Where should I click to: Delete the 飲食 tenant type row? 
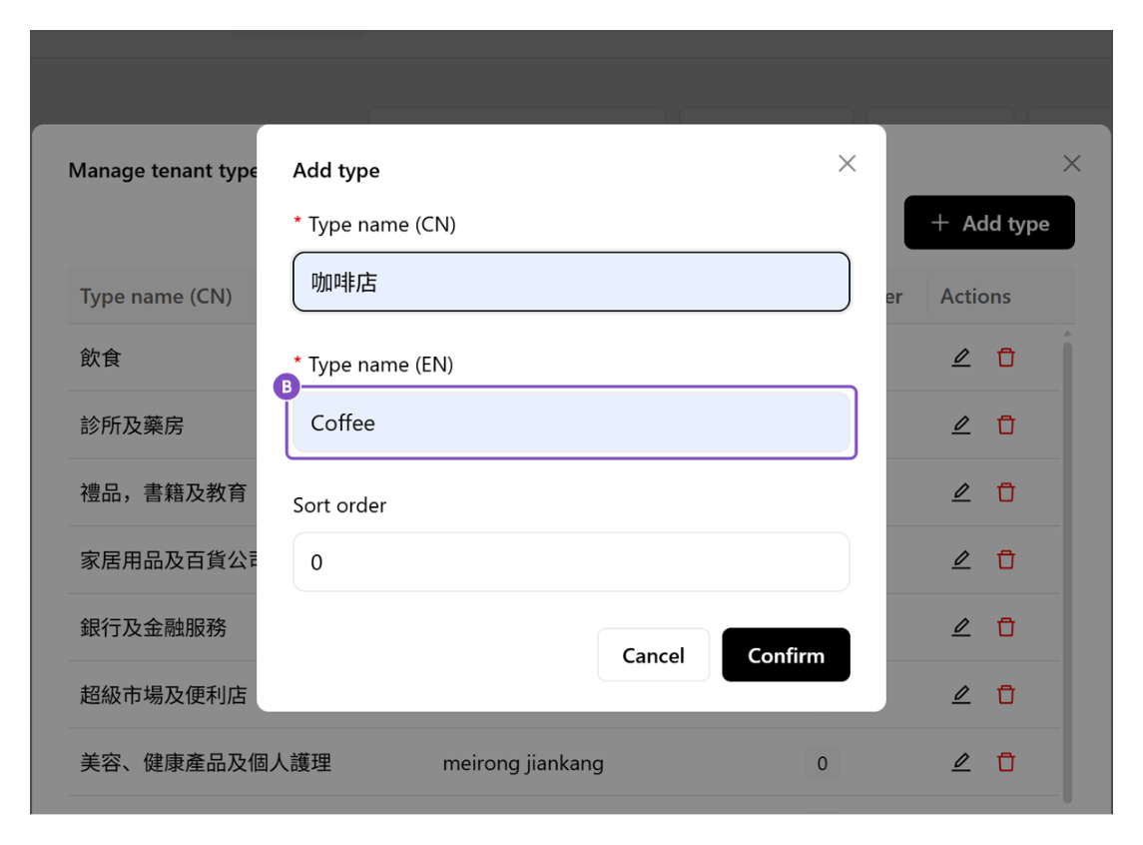click(x=1006, y=358)
